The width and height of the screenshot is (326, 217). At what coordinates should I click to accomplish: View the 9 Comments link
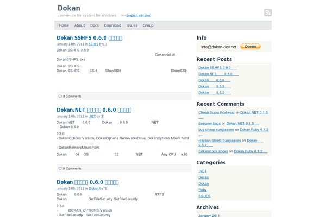(x=72, y=168)
